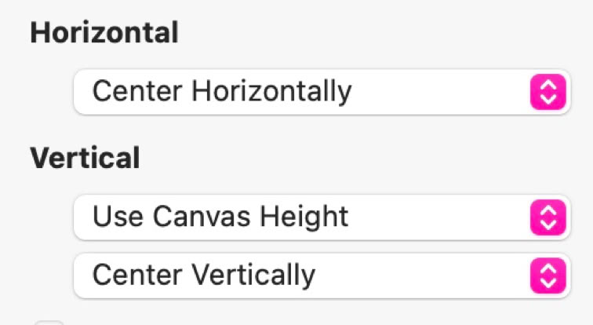Screen dimensions: 593x325
Task: Click the Horizontal section heading
Action: click(104, 33)
